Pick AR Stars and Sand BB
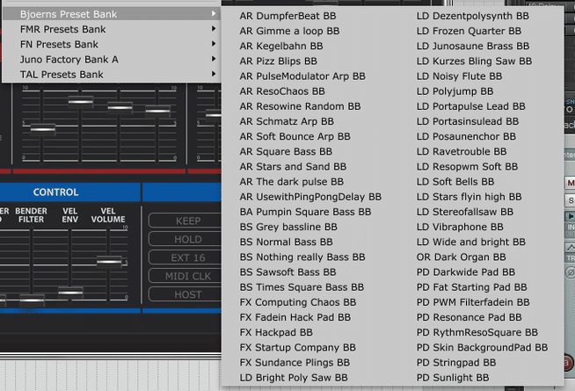 [x=293, y=166]
